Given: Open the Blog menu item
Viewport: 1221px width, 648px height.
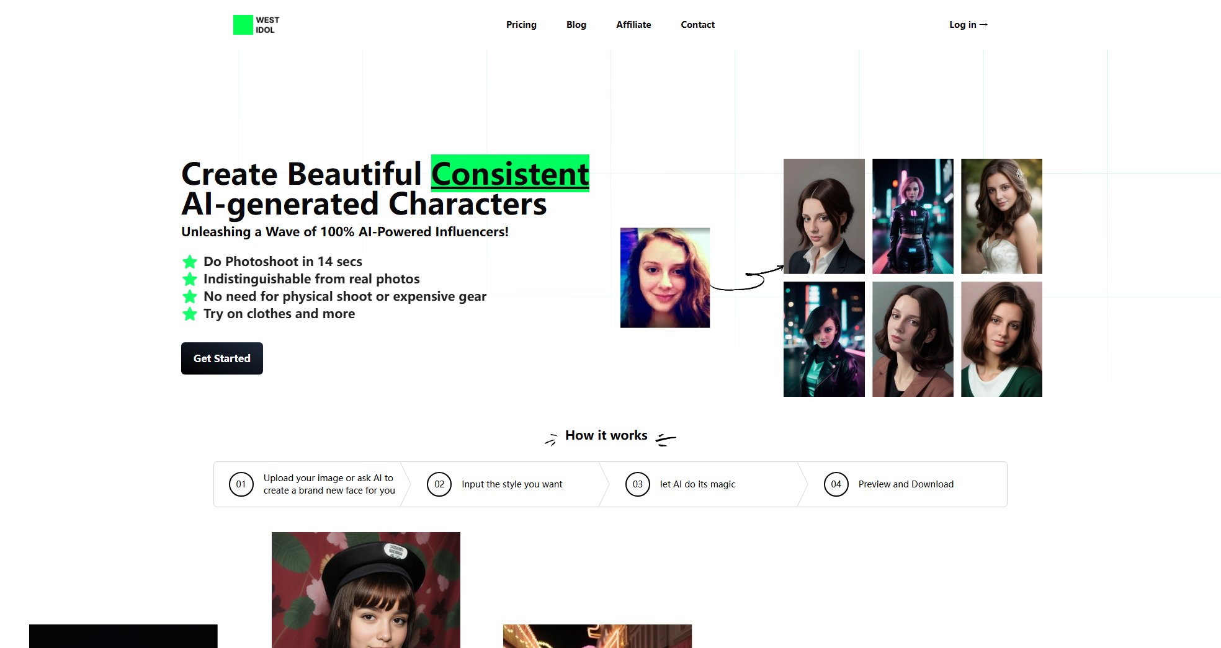Looking at the screenshot, I should (576, 25).
